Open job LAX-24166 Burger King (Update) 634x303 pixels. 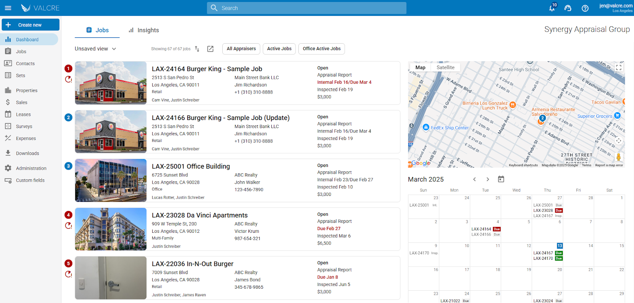pos(221,118)
